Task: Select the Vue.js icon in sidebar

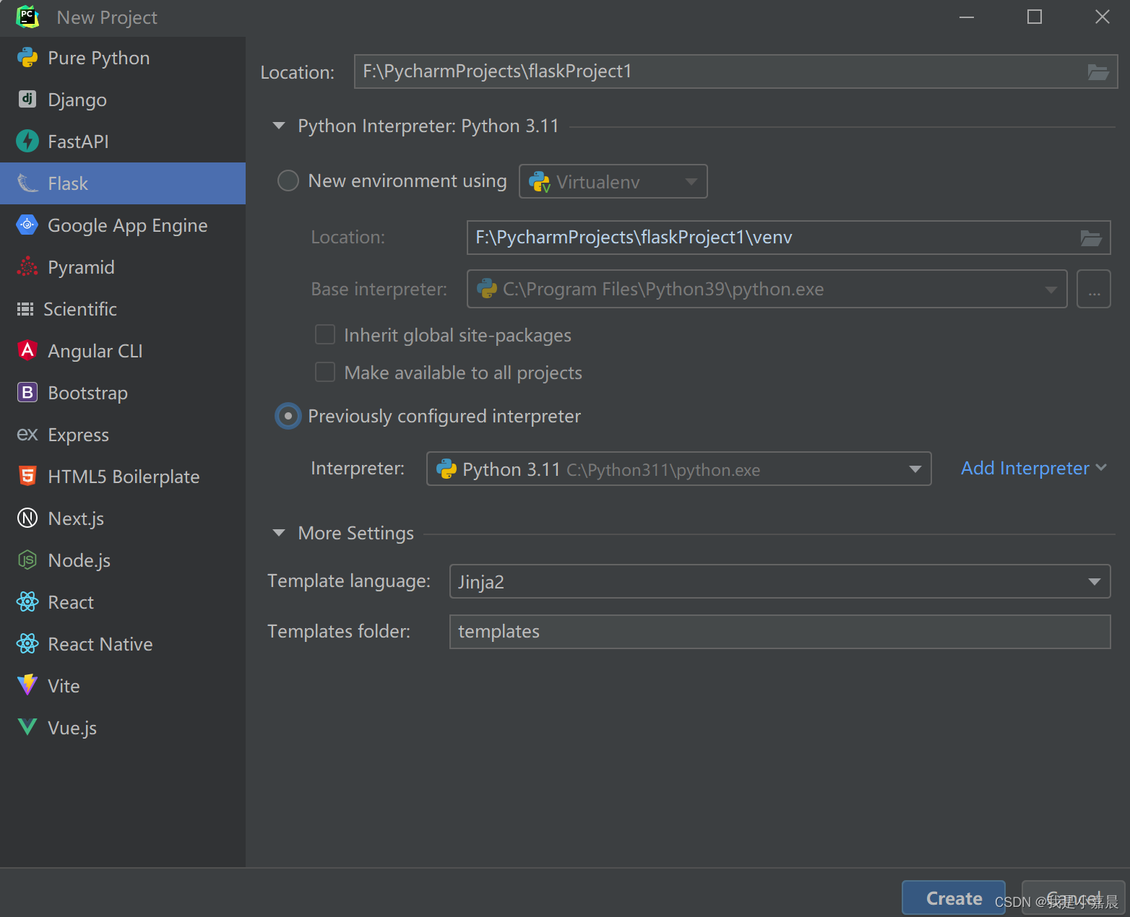Action: (27, 728)
